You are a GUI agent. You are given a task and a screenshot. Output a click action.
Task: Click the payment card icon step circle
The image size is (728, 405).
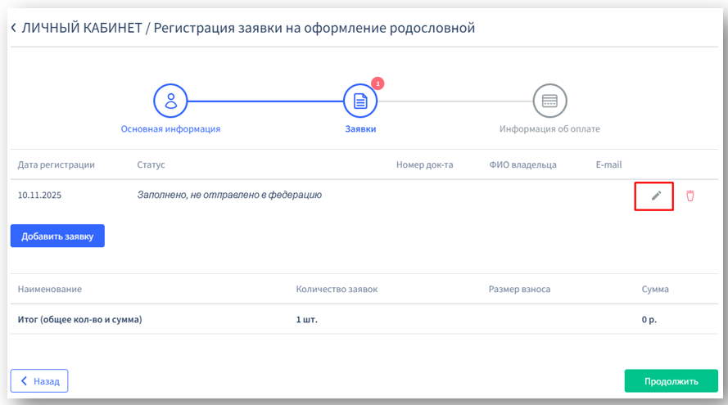coord(549,101)
